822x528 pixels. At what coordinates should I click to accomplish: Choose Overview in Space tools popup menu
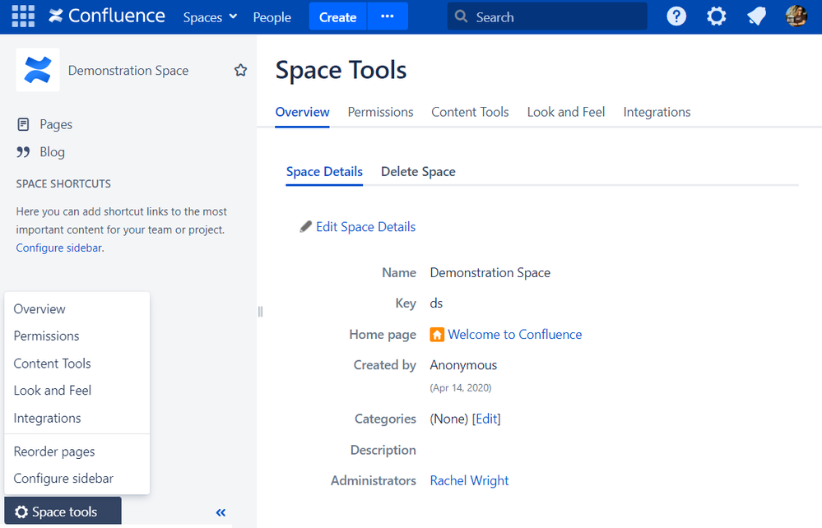[x=77, y=309]
